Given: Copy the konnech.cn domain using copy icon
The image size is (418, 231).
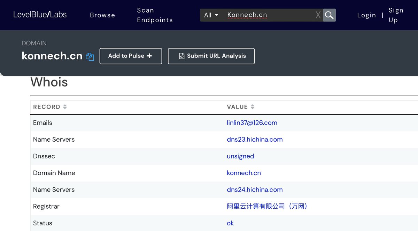Looking at the screenshot, I should pyautogui.click(x=90, y=57).
